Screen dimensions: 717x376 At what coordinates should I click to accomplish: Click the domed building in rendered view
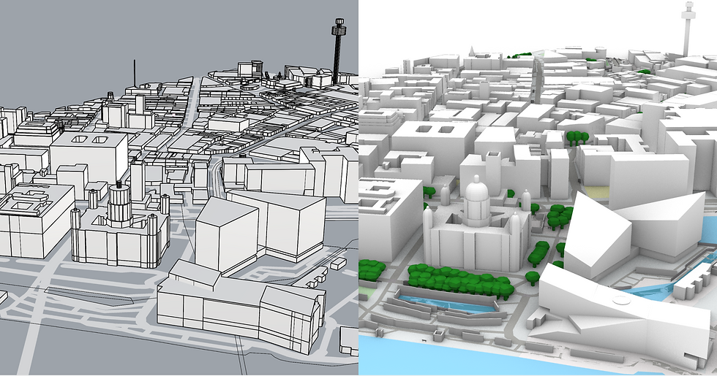477,222
